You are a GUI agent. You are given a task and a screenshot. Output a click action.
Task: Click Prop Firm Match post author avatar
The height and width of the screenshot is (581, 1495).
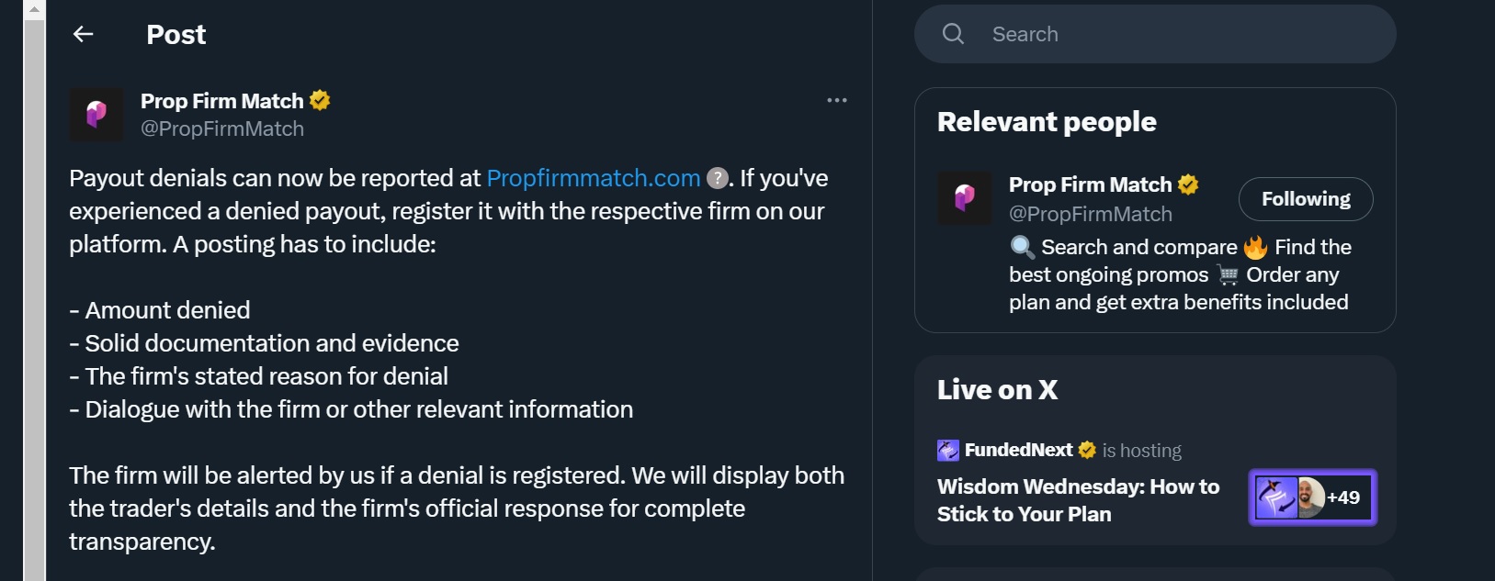coord(96,115)
